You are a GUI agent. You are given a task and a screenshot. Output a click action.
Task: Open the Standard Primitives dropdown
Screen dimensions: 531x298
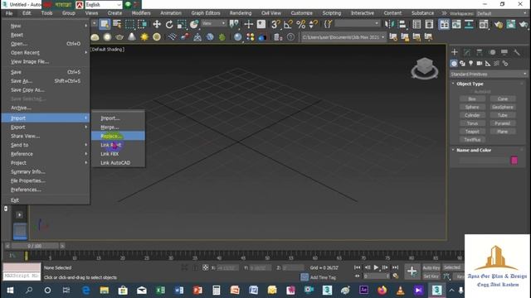(489, 74)
